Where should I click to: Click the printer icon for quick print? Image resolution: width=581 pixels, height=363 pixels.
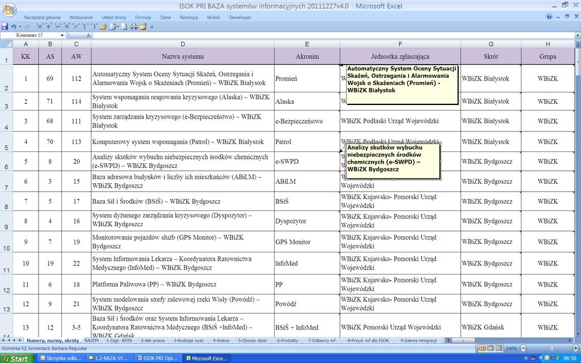pos(134,27)
